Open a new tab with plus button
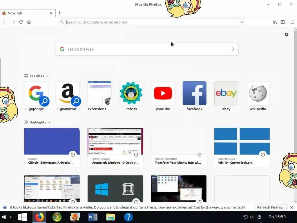This screenshot has width=297, height=223. point(60,13)
